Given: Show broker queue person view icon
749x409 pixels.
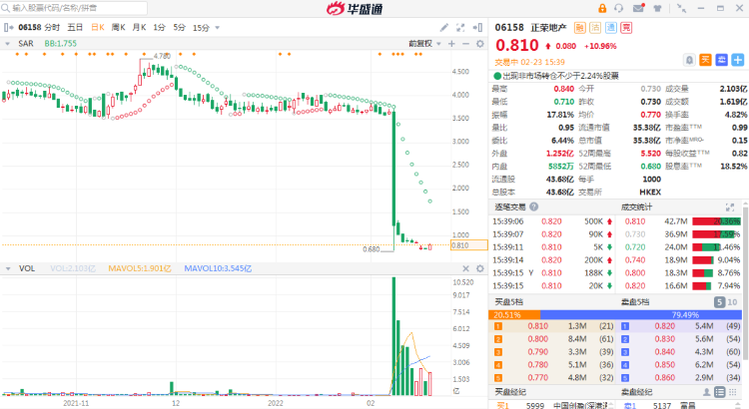Looking at the screenshot, I should click(706, 392).
